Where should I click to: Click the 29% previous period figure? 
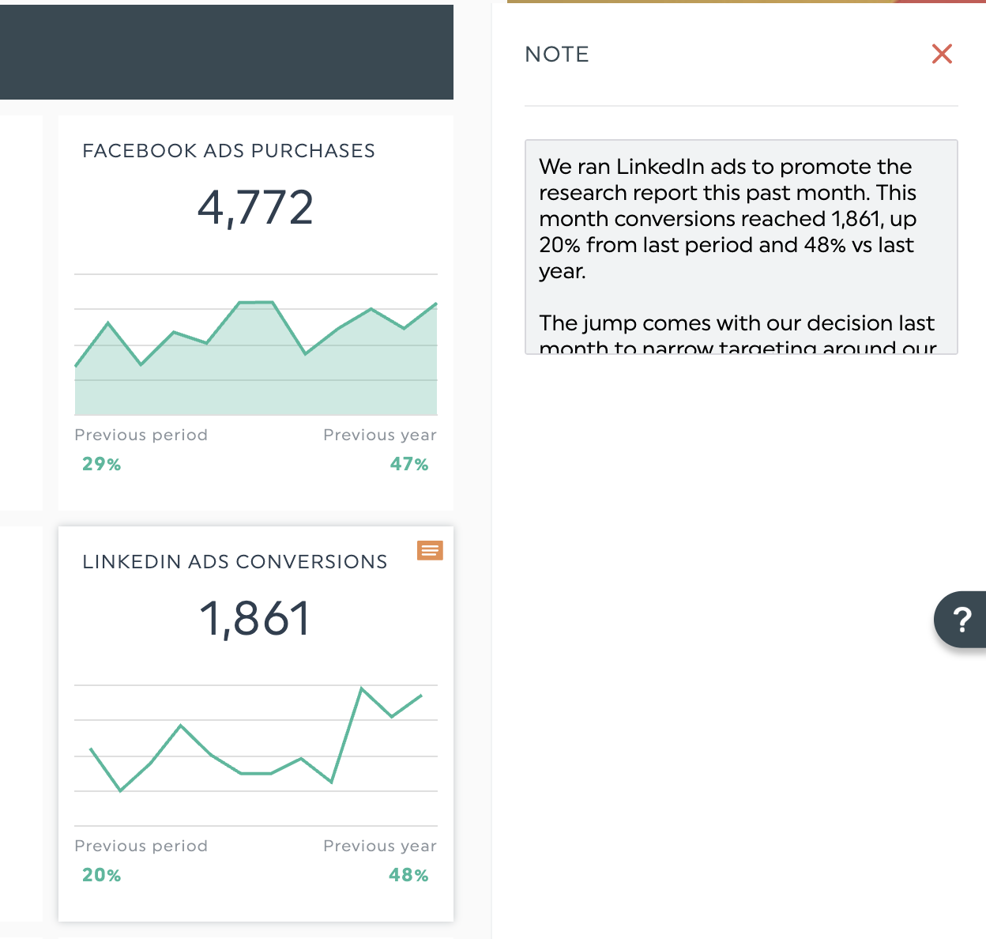(102, 464)
